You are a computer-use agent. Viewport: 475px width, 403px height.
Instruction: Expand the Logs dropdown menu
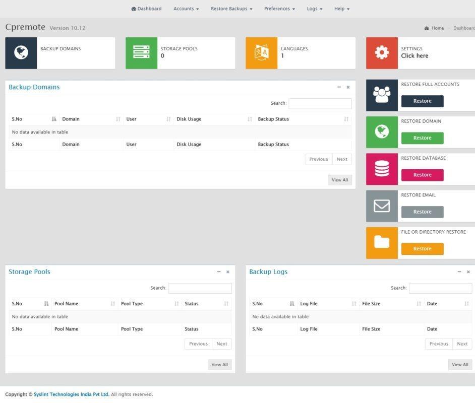315,9
